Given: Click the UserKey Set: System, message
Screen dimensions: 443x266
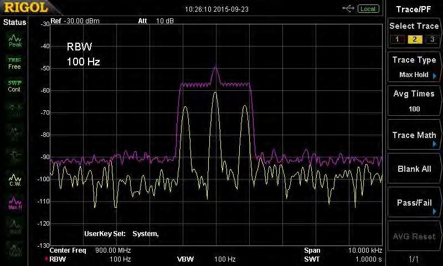Looking at the screenshot, I should pyautogui.click(x=121, y=234).
